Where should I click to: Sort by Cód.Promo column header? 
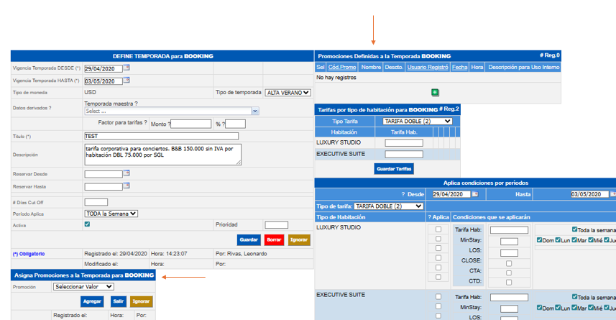click(343, 67)
